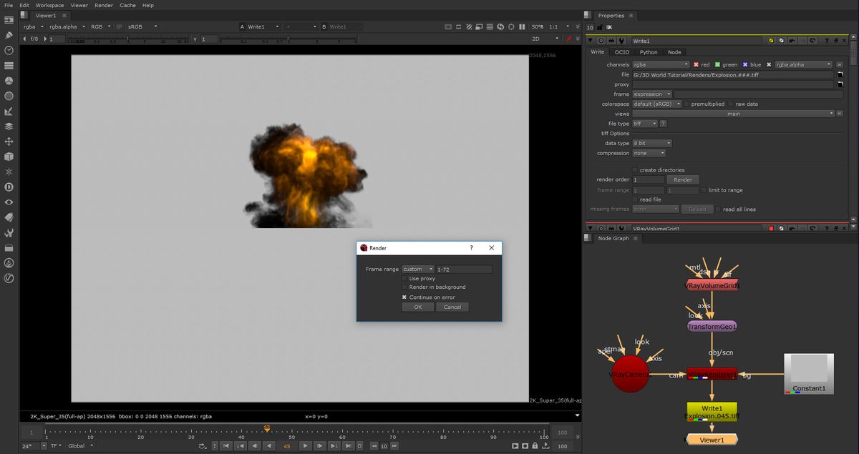The image size is (859, 454).
Task: Click the Render button in Write1 properties
Action: (682, 179)
